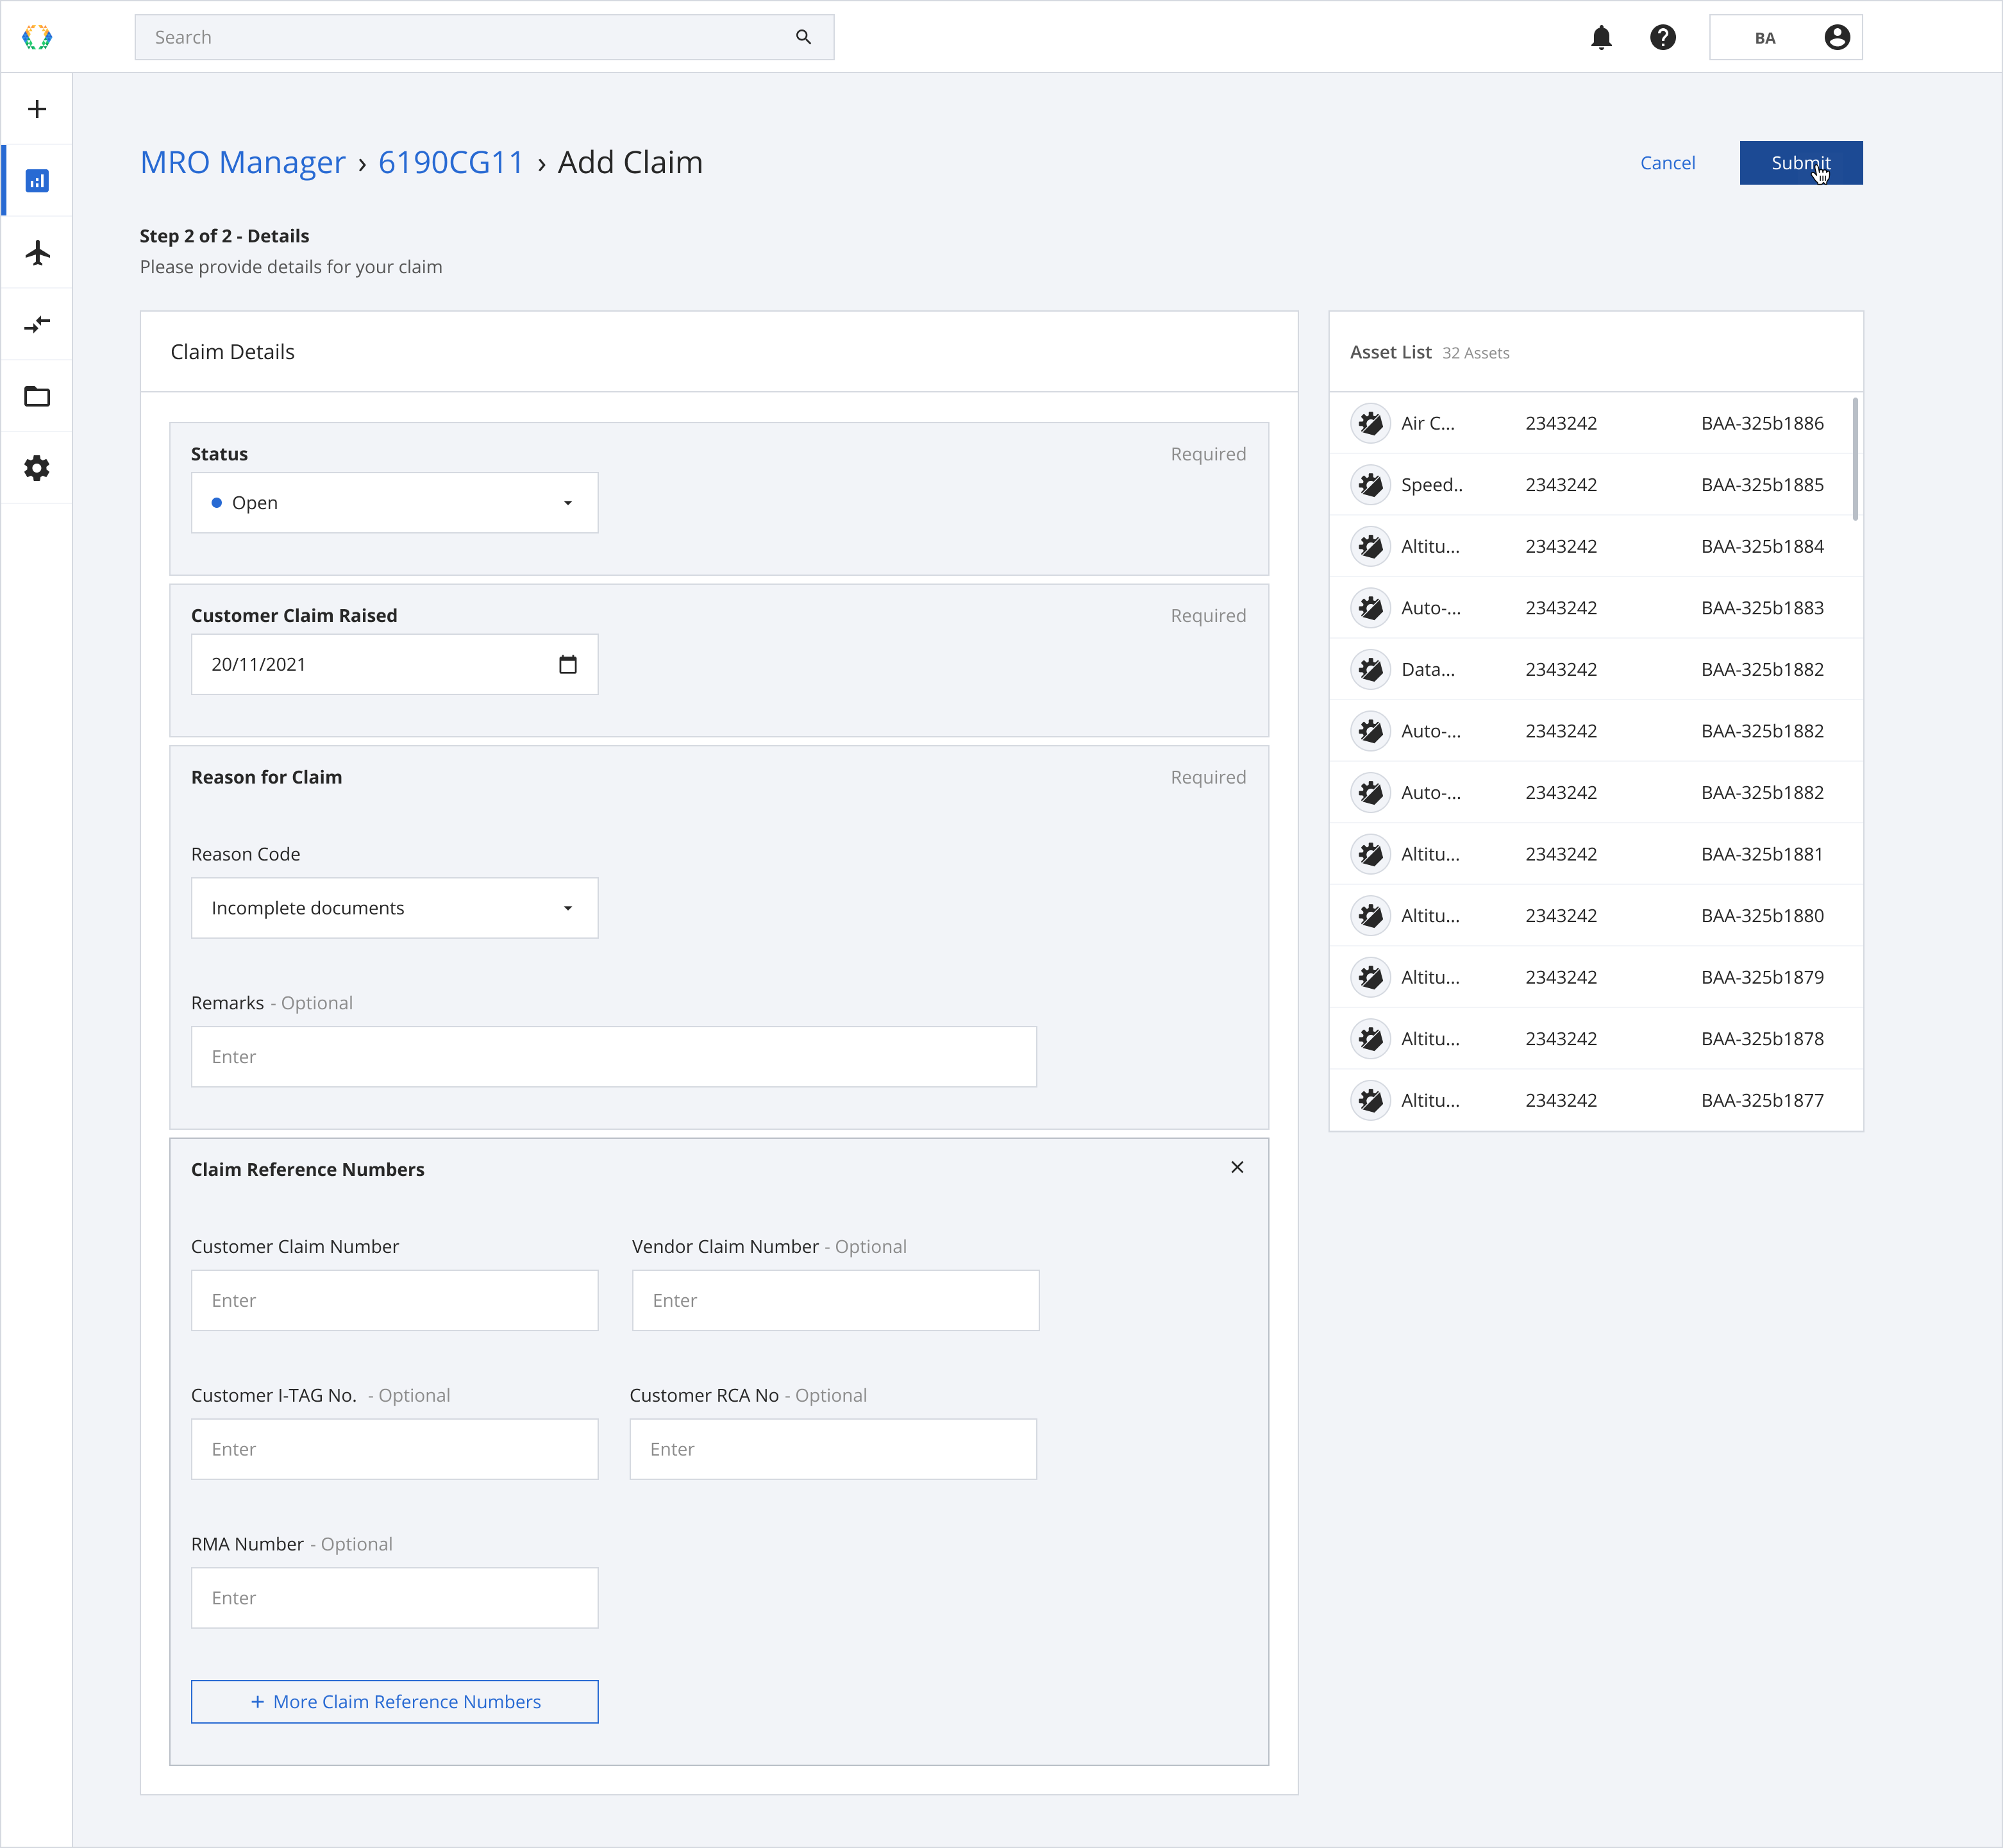Click asset icon for Speed.. row

coord(1370,485)
